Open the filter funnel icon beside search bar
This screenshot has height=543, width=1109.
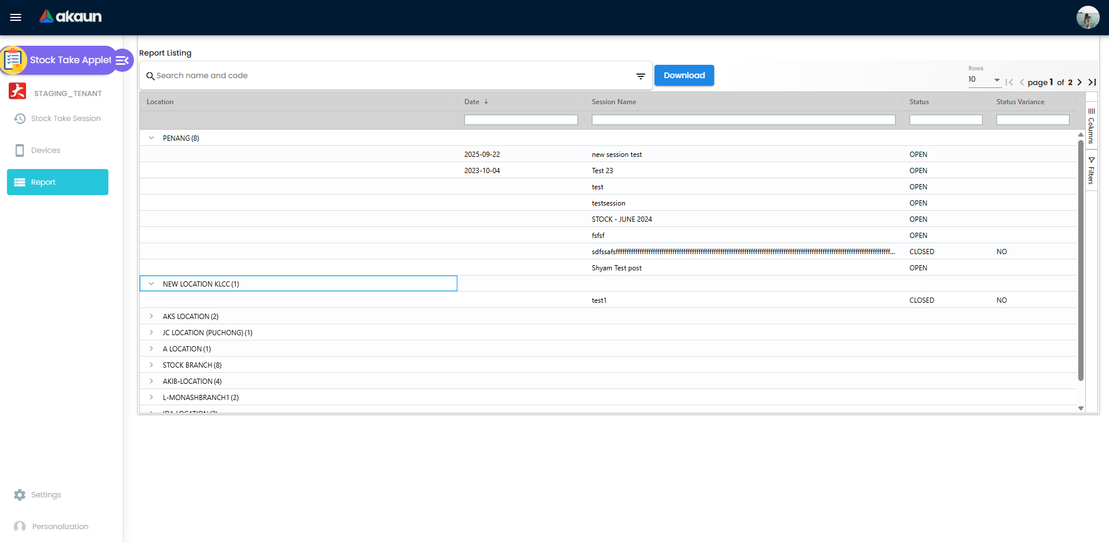[x=640, y=76]
